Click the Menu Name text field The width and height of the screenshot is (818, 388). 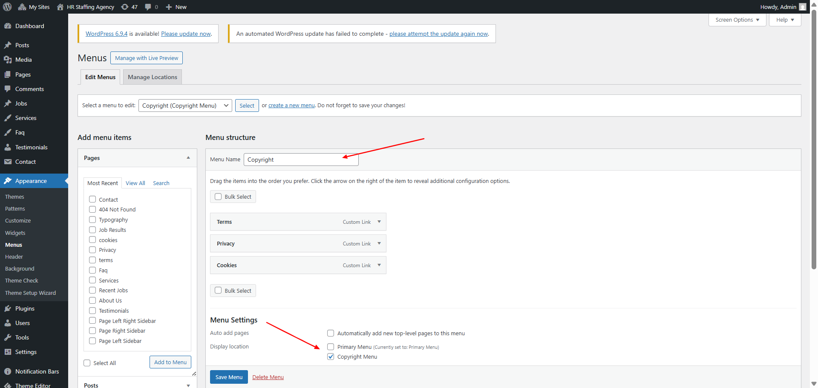click(301, 160)
